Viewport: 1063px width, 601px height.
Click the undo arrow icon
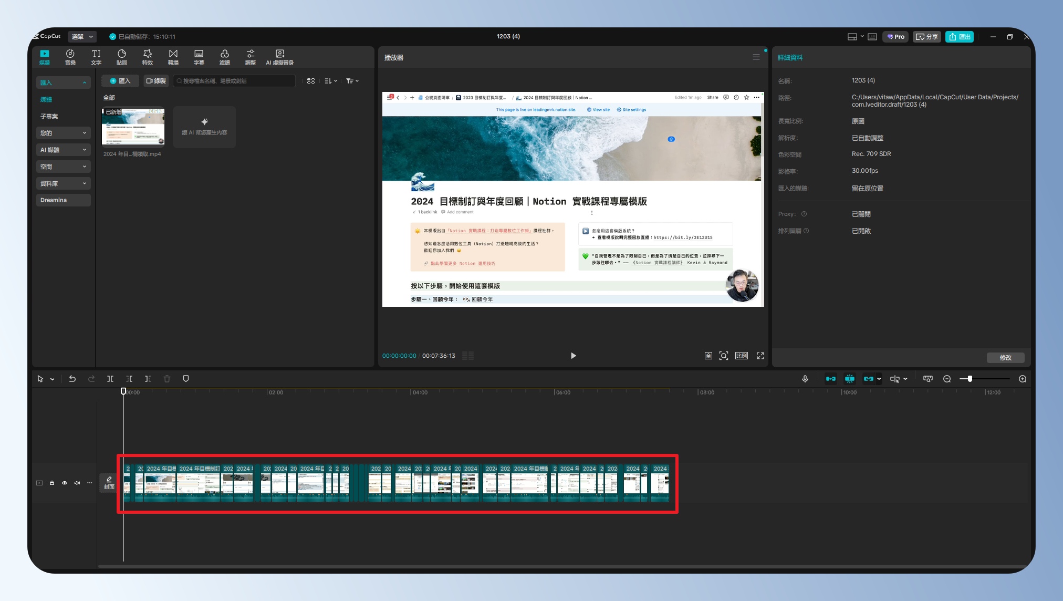(72, 379)
